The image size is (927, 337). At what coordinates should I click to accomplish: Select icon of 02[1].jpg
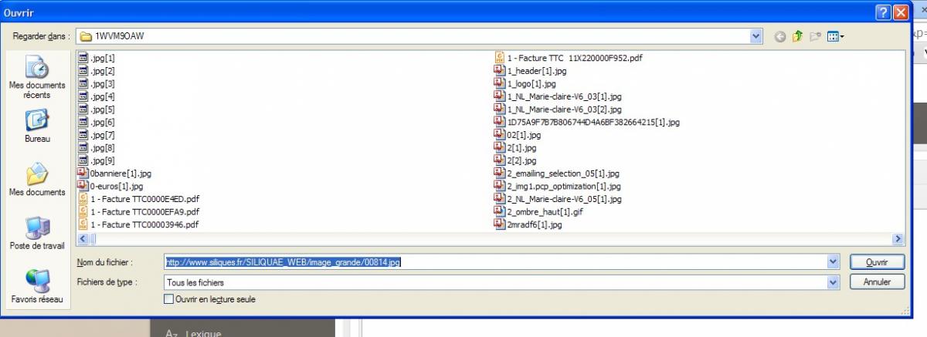[500, 135]
